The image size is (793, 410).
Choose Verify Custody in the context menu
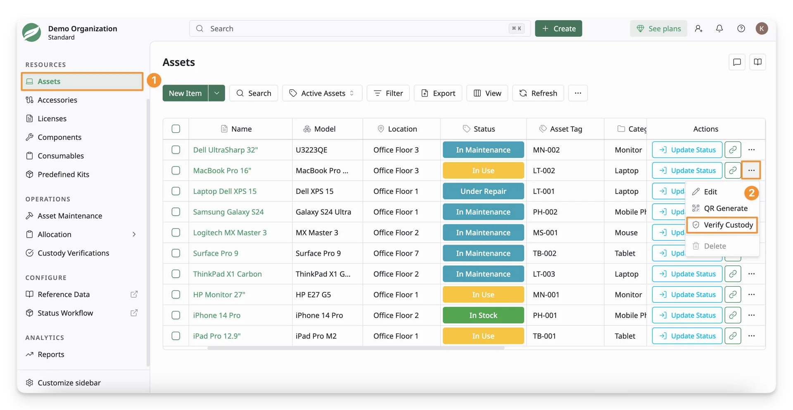pyautogui.click(x=722, y=225)
